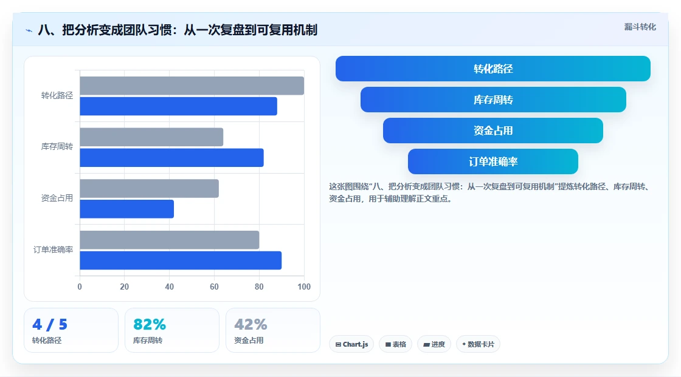Screen dimensions: 681x377
Task: Open the 82% 库存周转 stat card
Action: [x=172, y=330]
